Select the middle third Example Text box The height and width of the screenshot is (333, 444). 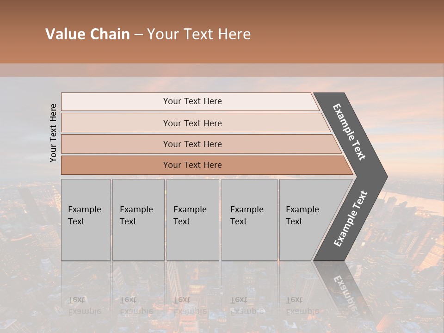[192, 220]
